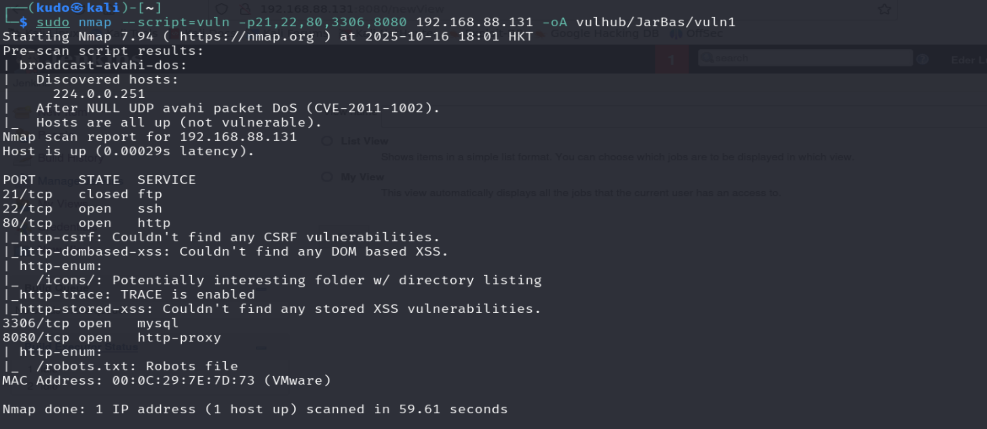Select the List View radio button
The image size is (987, 429).
click(x=327, y=141)
